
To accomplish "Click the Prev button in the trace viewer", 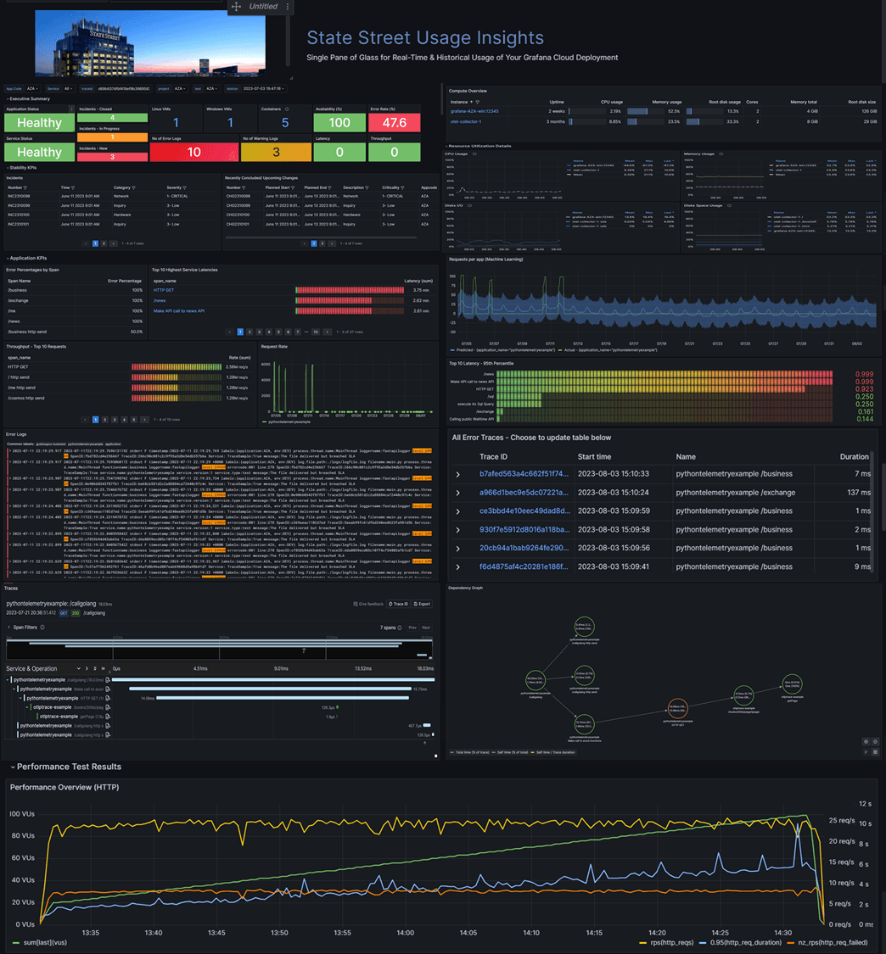I will [412, 628].
